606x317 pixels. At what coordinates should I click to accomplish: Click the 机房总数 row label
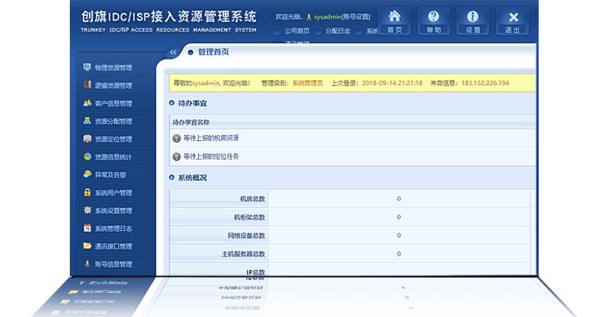253,199
